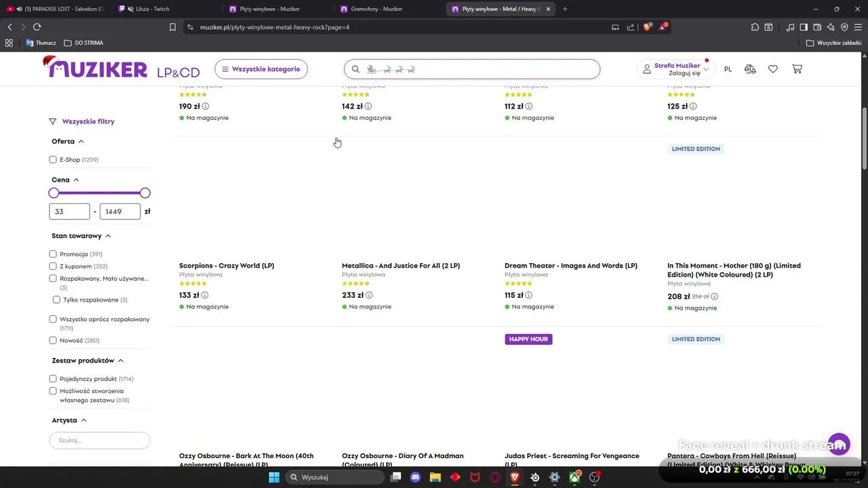Open the shopping cart icon
This screenshot has height=488, width=868.
(x=797, y=69)
